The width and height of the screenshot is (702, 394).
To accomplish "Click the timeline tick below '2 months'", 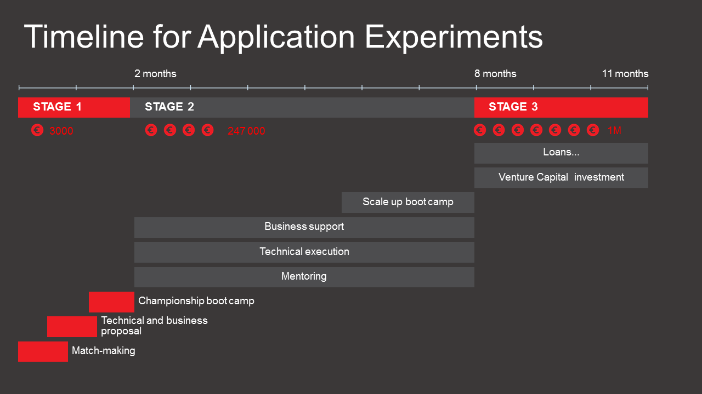I will pos(133,87).
